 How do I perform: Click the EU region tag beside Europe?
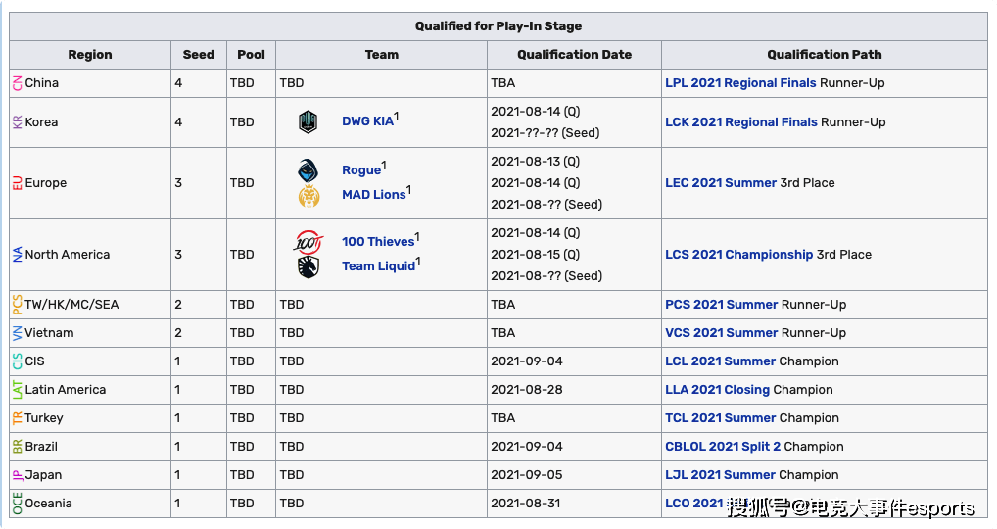pyautogui.click(x=18, y=183)
